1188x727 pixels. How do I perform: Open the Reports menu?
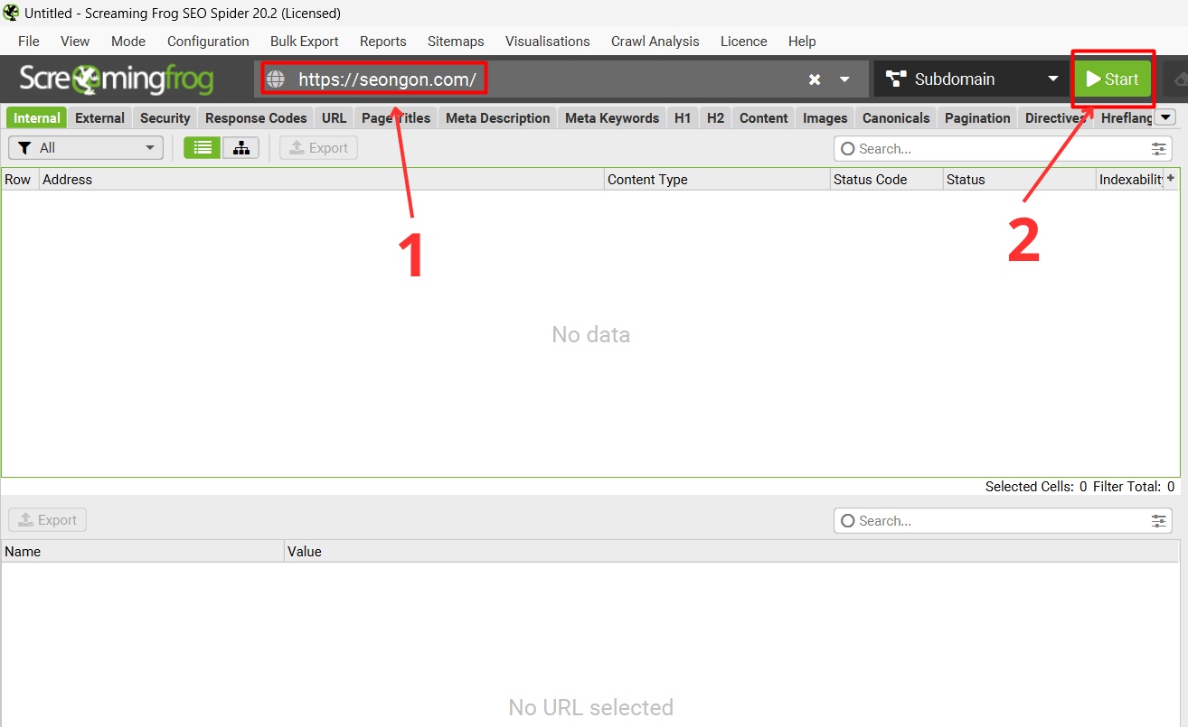(383, 42)
